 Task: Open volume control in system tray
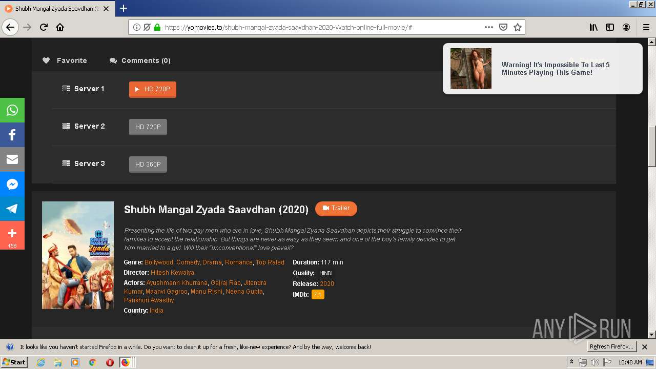pyautogui.click(x=594, y=362)
